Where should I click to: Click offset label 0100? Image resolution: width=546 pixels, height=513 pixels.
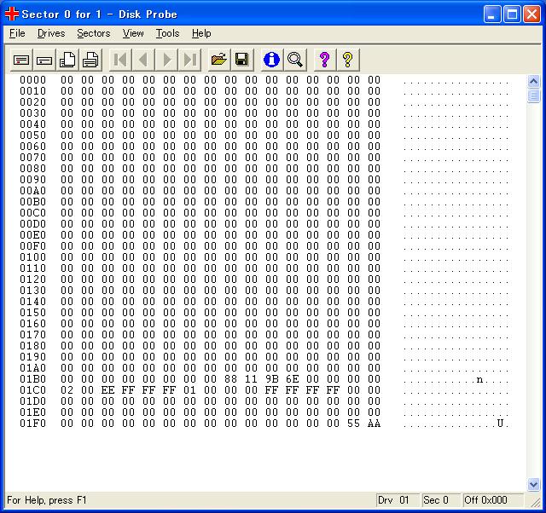point(32,257)
